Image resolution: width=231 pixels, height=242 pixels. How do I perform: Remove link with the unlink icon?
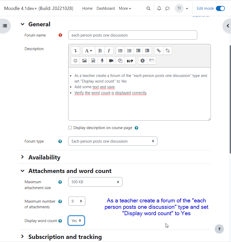point(167,51)
